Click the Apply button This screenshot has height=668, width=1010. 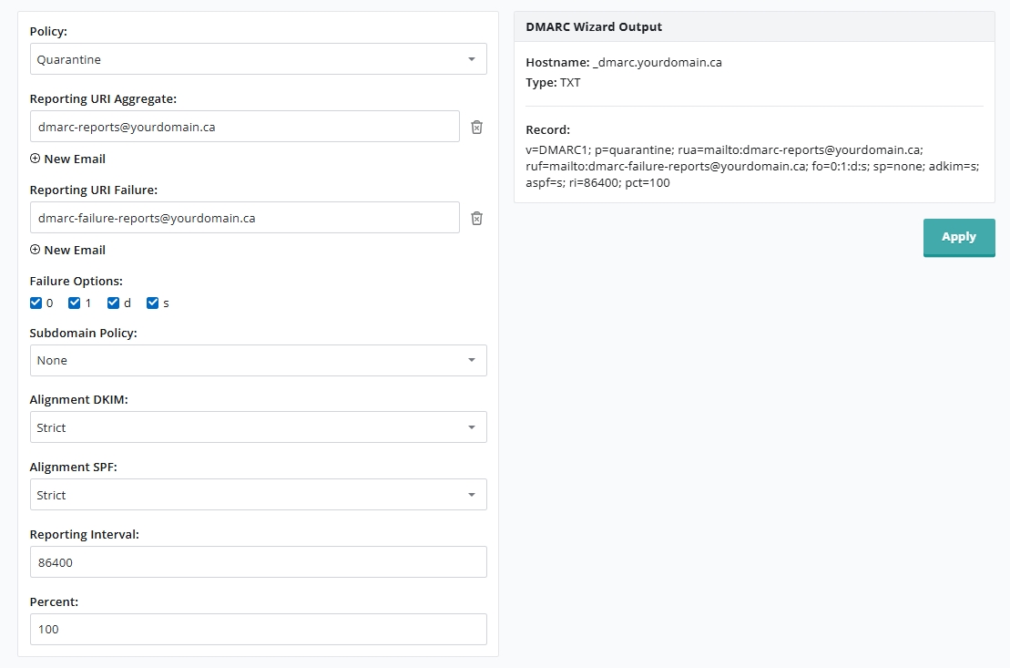pyautogui.click(x=958, y=237)
